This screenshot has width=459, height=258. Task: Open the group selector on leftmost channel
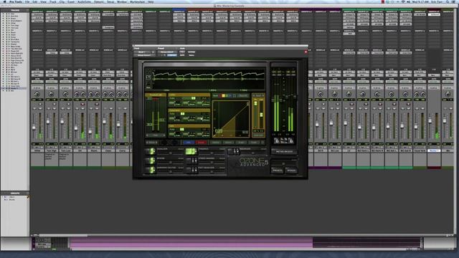pos(37,87)
